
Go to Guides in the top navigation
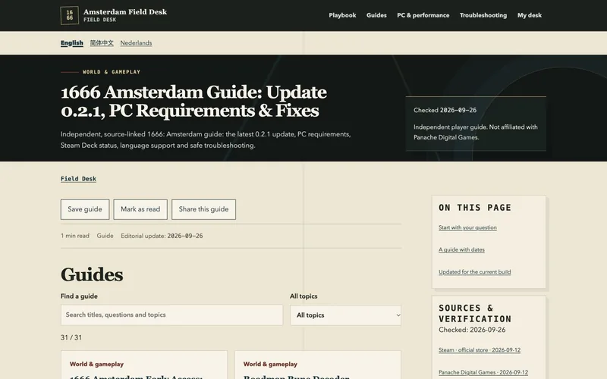pos(376,15)
